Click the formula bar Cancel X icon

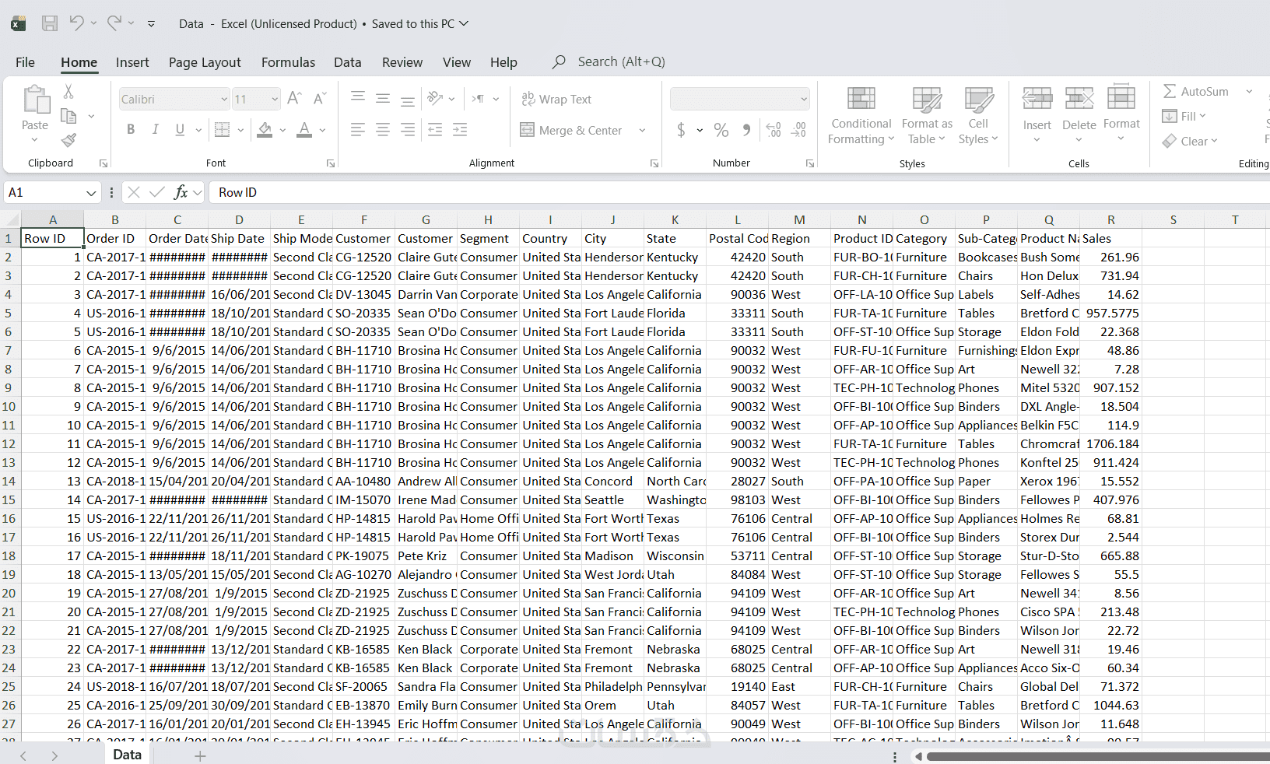134,192
